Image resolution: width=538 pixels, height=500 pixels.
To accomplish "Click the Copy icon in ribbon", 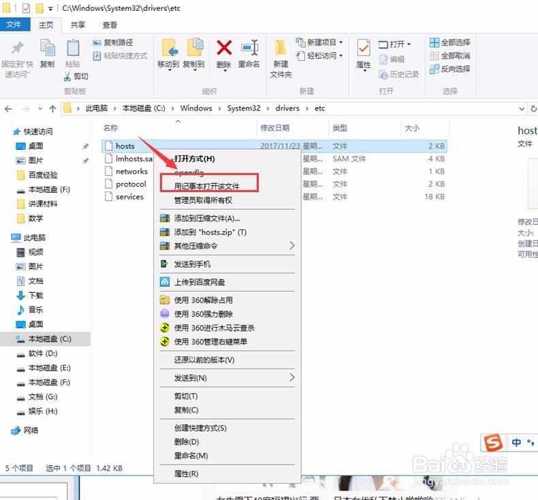I will pos(48,48).
